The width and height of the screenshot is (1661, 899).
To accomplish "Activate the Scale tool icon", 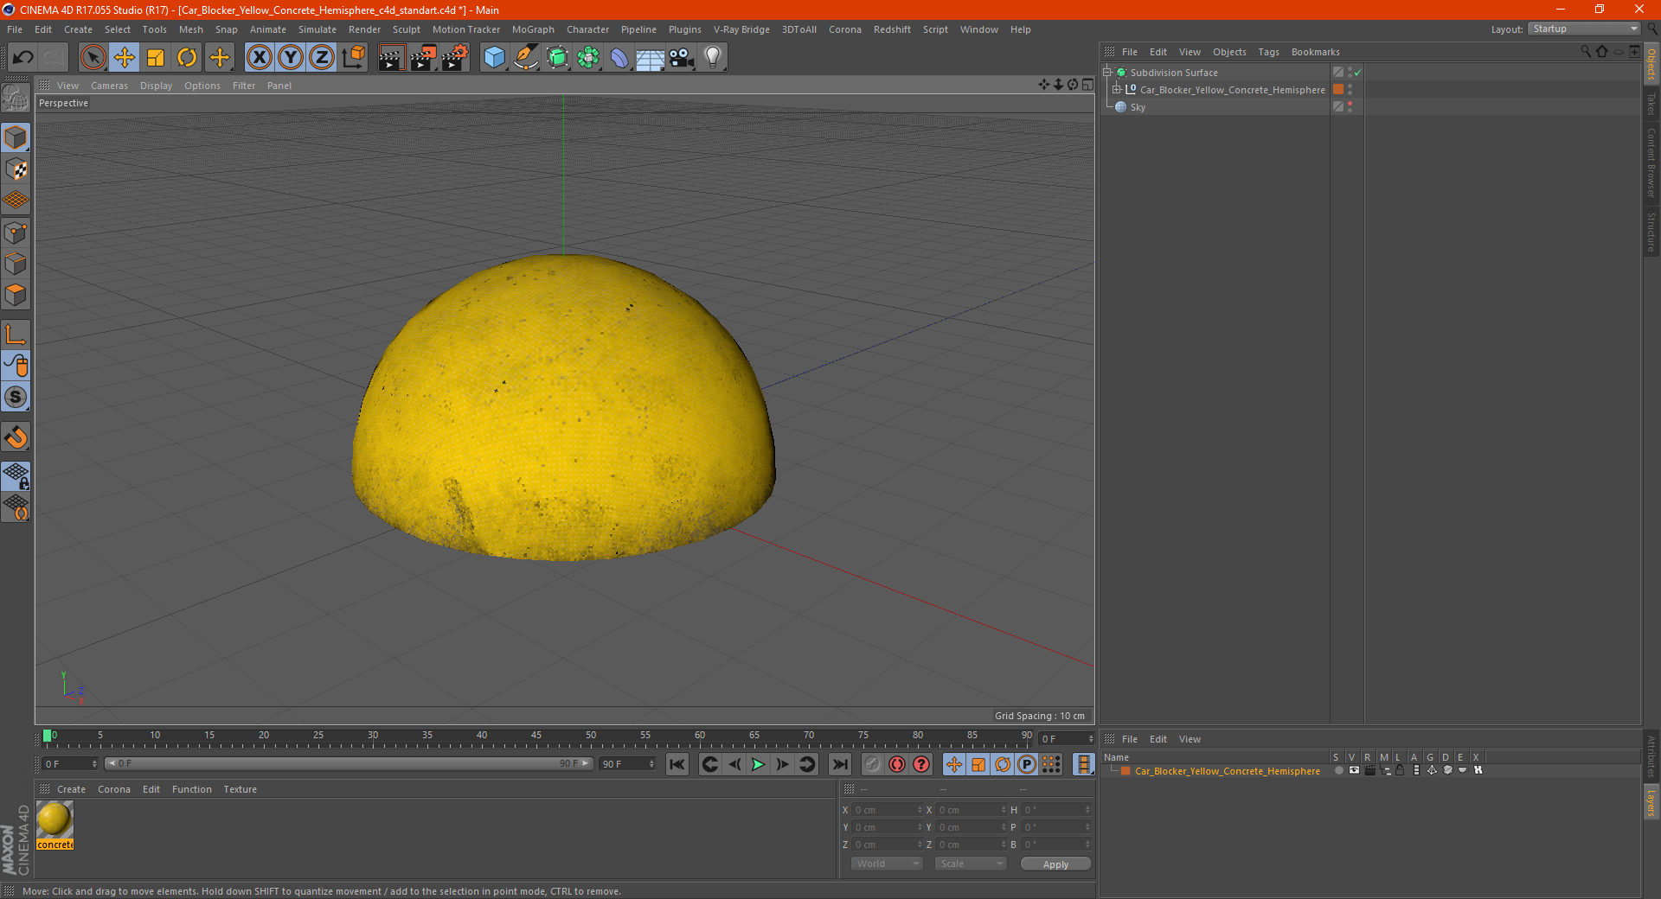I will click(x=156, y=58).
